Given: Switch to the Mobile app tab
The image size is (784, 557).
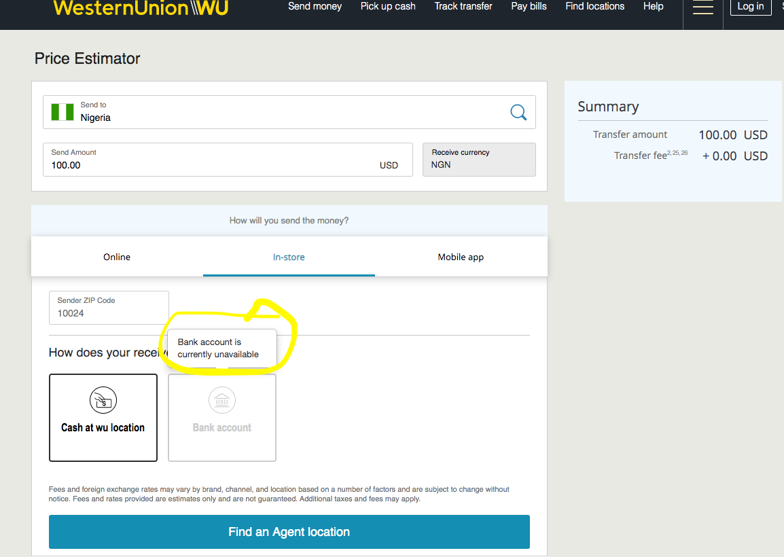Looking at the screenshot, I should coord(461,257).
